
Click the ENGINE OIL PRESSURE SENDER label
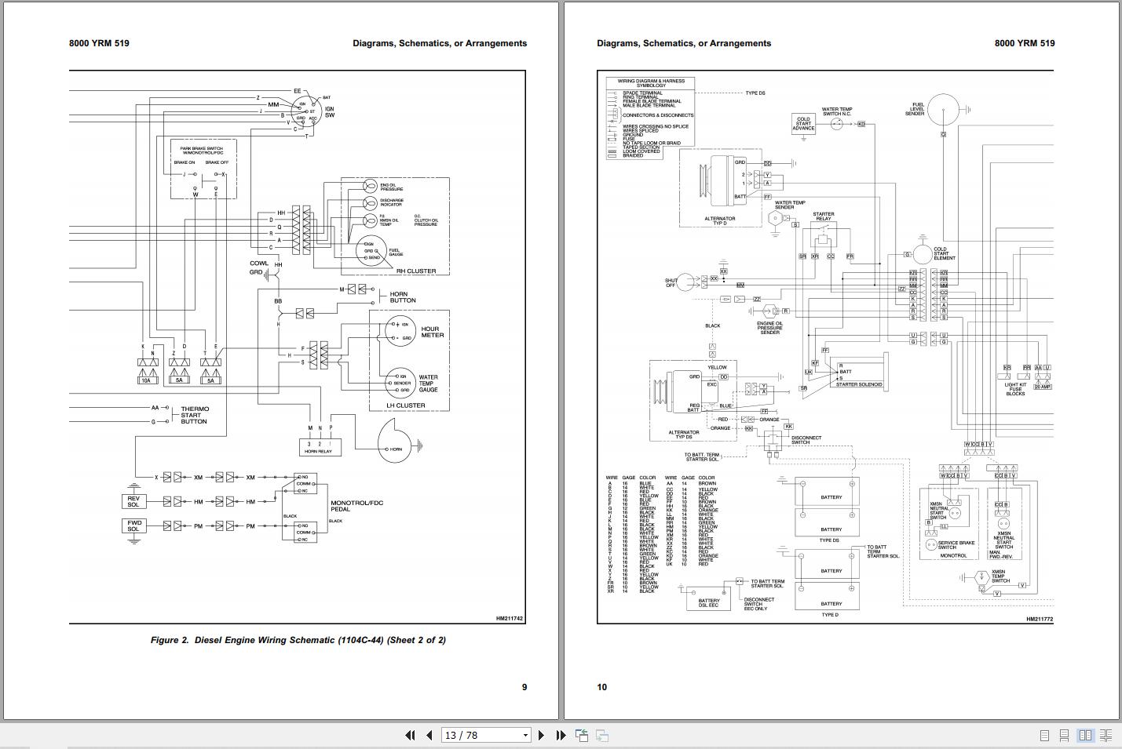tap(769, 328)
